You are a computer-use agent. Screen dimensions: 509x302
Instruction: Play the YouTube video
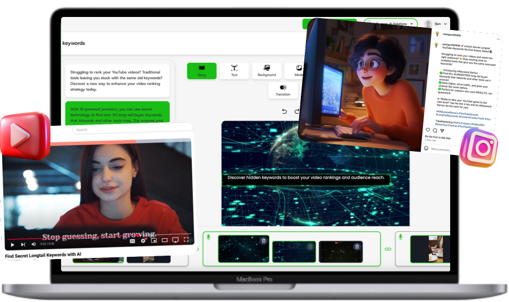[x=12, y=244]
